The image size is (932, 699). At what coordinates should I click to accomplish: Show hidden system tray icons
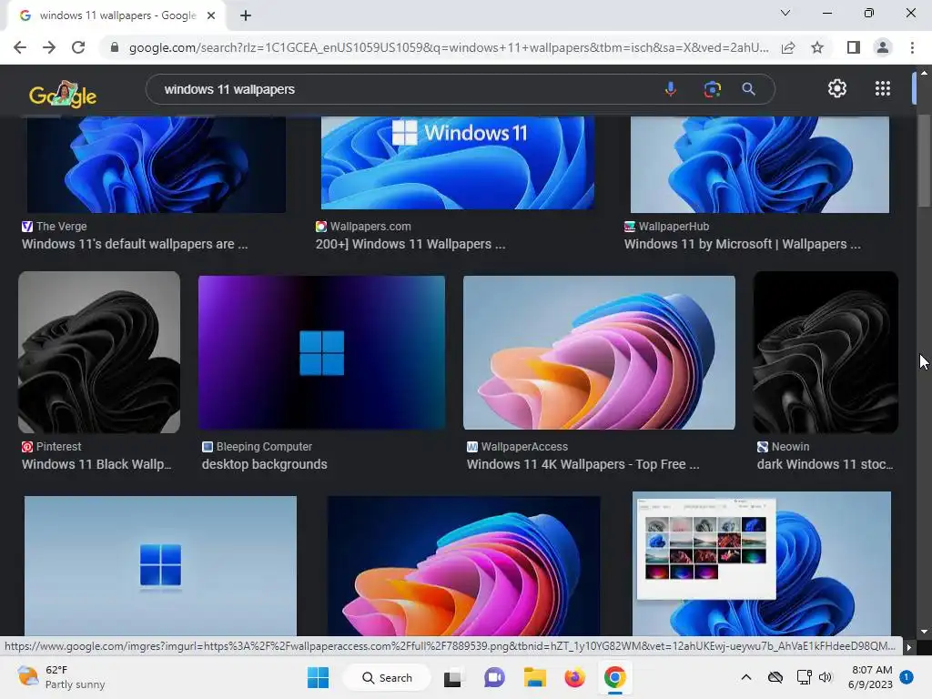[746, 677]
